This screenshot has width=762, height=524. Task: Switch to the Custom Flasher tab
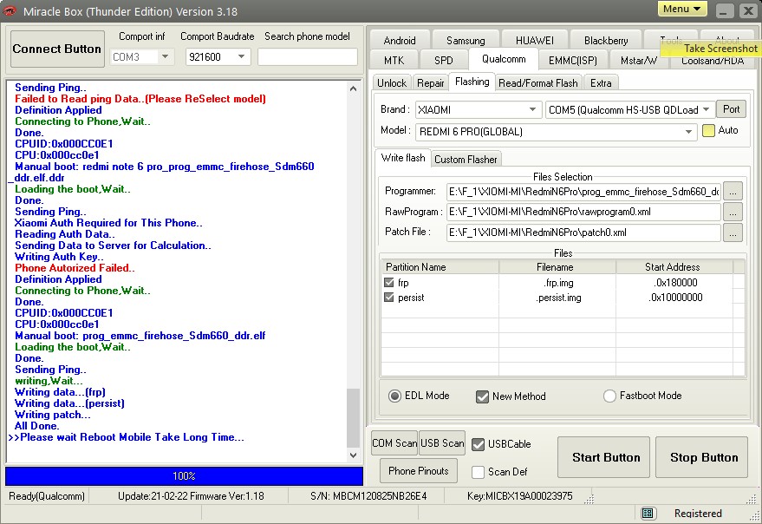pos(466,159)
